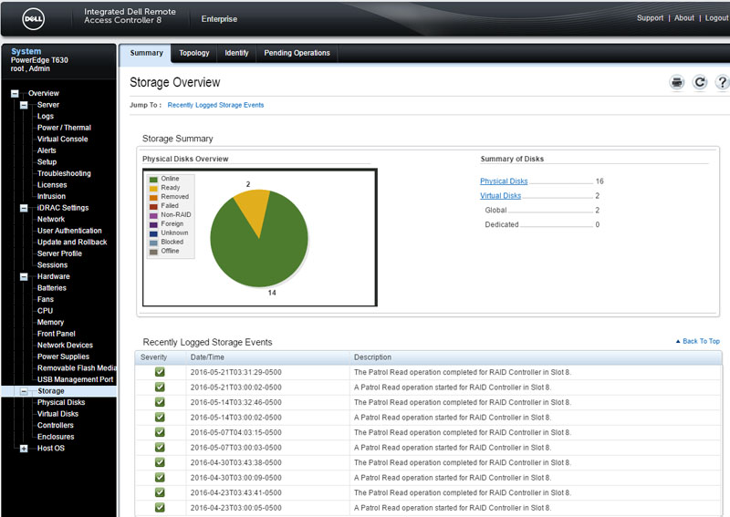
Task: Collapse the Overview tree node
Action: tap(15, 94)
